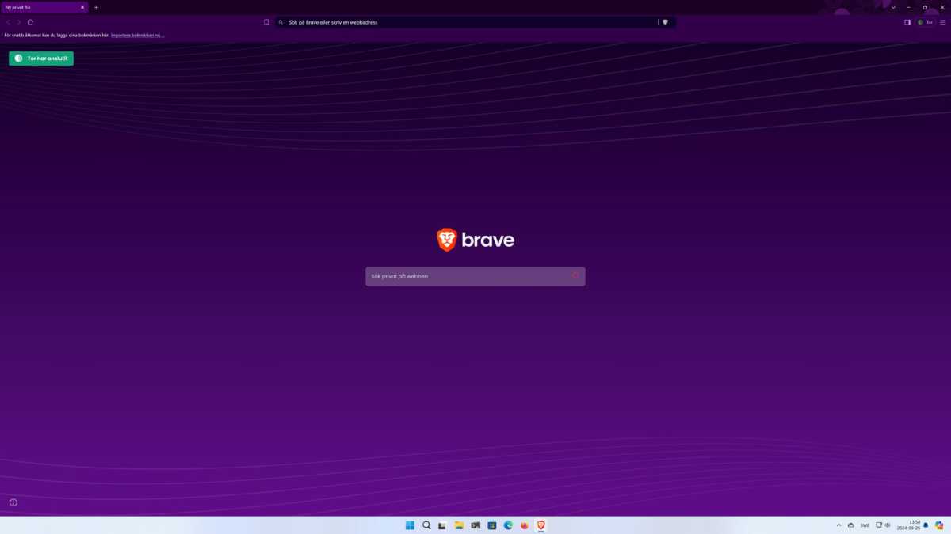Expand hidden icons in system tray
Viewport: 951px width, 534px height.
[x=838, y=525]
